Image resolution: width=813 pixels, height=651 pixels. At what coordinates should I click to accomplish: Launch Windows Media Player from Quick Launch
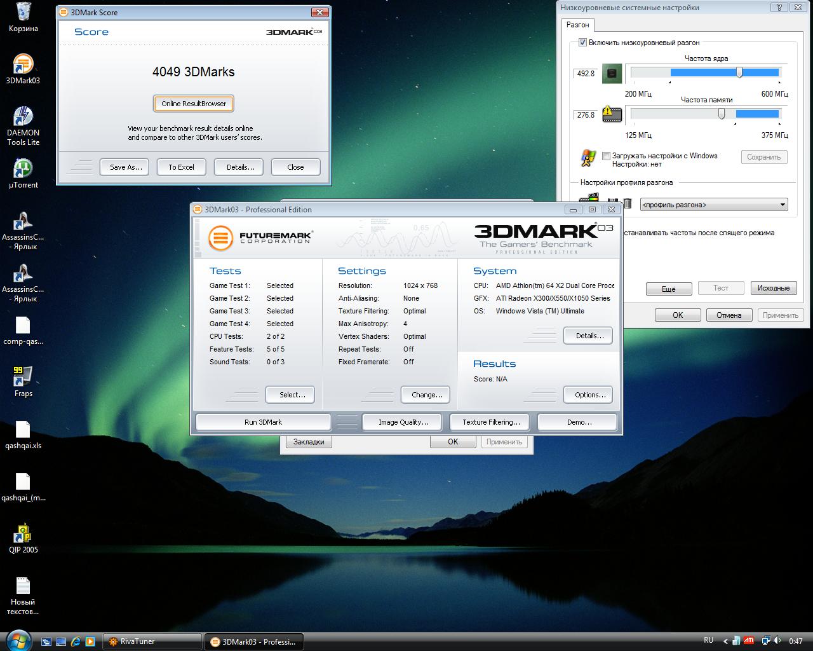pos(90,641)
